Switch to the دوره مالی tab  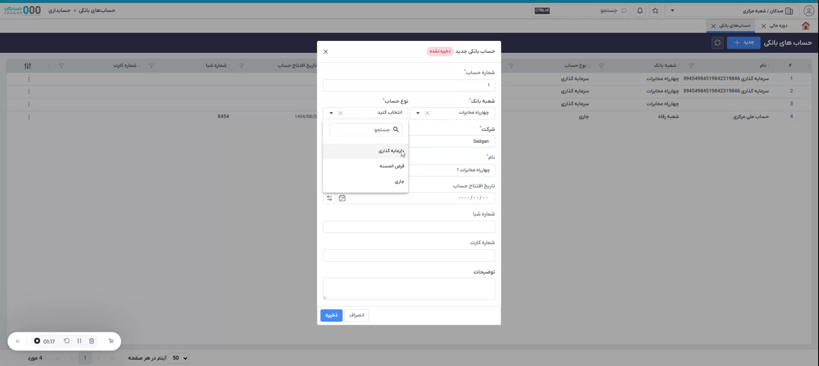778,26
